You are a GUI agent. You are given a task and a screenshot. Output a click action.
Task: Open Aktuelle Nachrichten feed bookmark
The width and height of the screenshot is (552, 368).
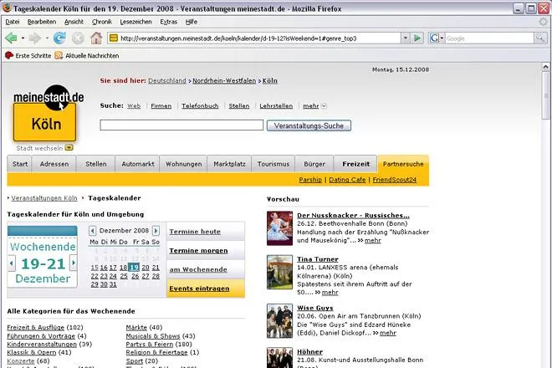tap(87, 56)
